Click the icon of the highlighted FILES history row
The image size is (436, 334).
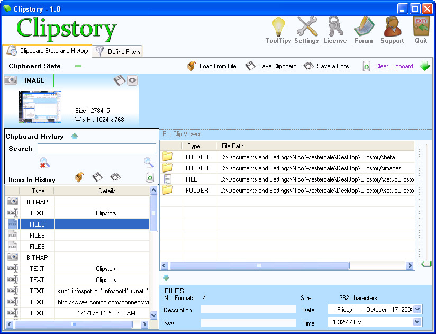(x=12, y=224)
